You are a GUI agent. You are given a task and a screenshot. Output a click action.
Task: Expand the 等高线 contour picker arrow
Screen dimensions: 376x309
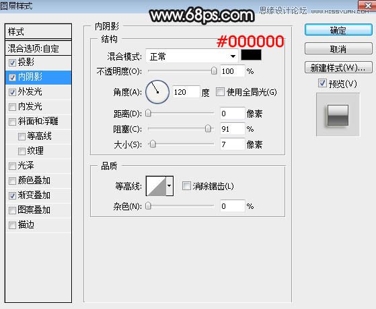[170, 186]
